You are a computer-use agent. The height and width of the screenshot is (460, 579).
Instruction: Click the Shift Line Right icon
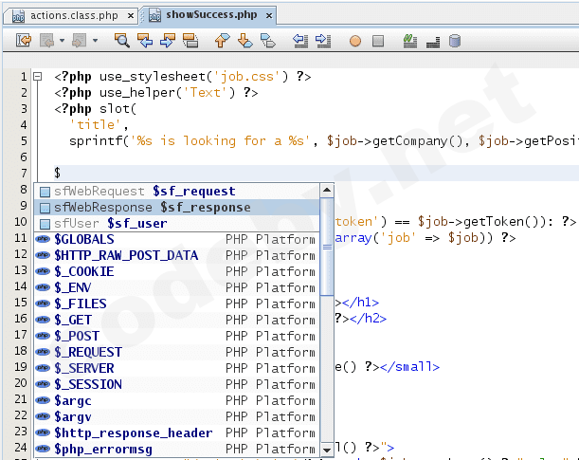pos(322,41)
